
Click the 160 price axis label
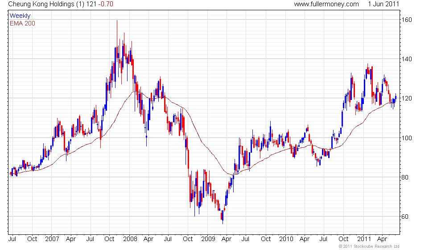pyautogui.click(x=406, y=20)
